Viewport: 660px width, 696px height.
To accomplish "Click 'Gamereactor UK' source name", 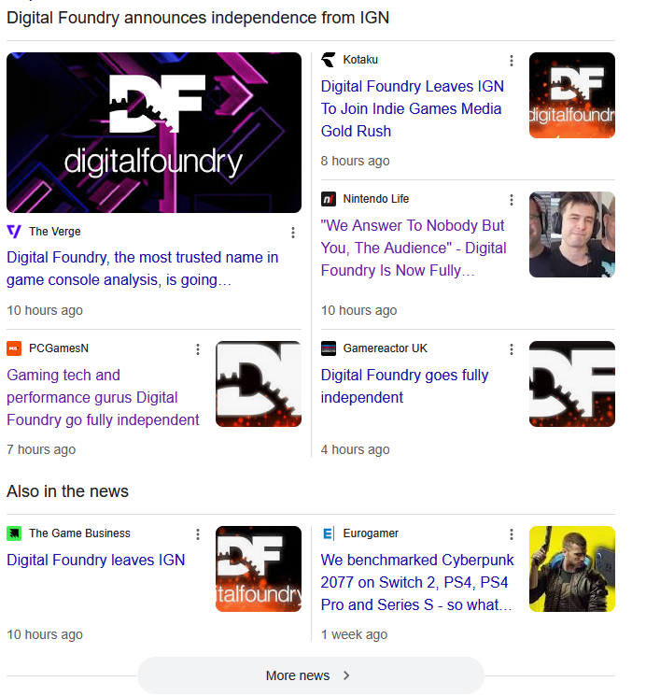I will click(386, 348).
